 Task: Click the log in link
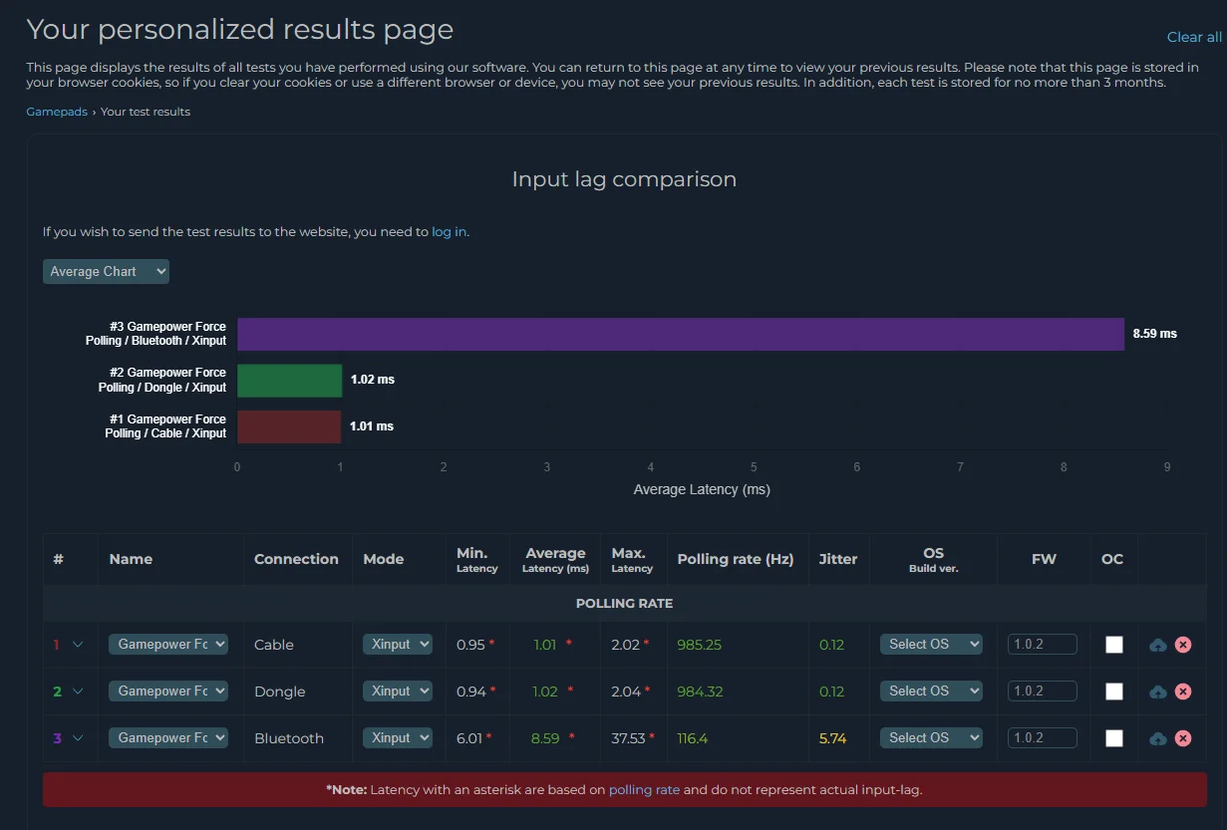click(x=449, y=232)
